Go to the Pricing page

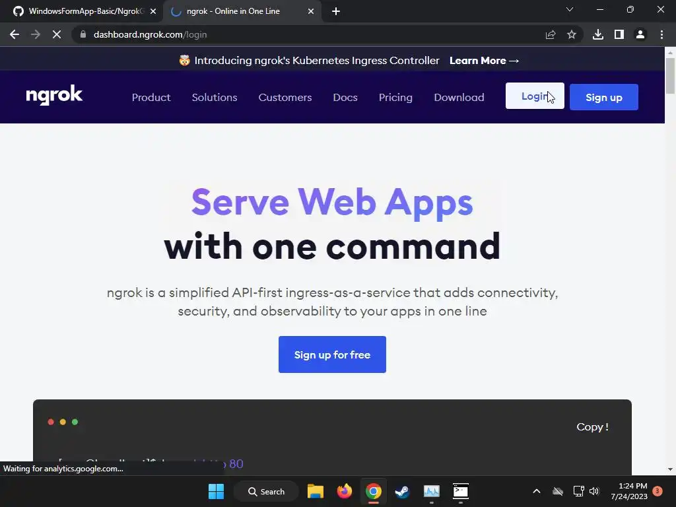[395, 98]
